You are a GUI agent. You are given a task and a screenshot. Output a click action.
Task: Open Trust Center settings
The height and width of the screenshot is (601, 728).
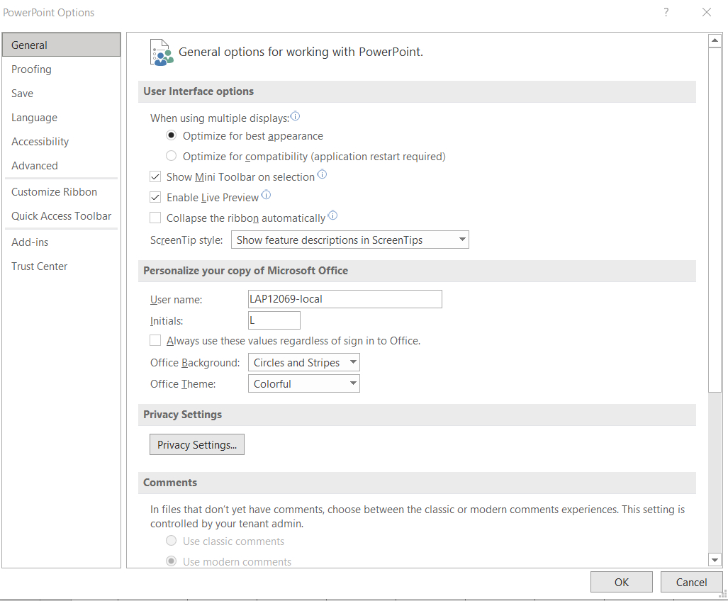61,266
